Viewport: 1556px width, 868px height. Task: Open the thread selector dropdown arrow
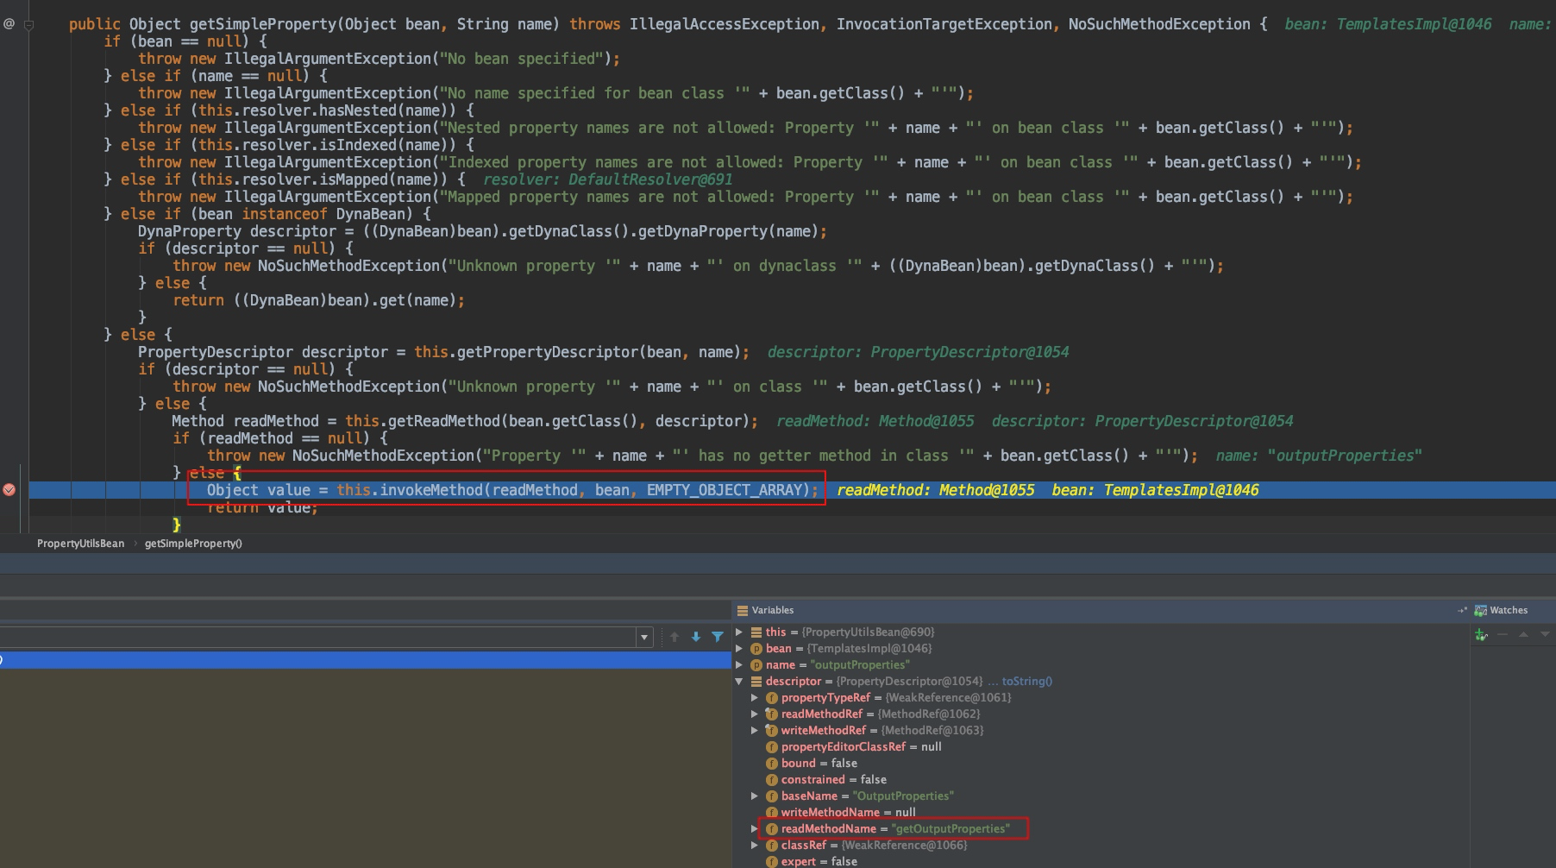[644, 638]
